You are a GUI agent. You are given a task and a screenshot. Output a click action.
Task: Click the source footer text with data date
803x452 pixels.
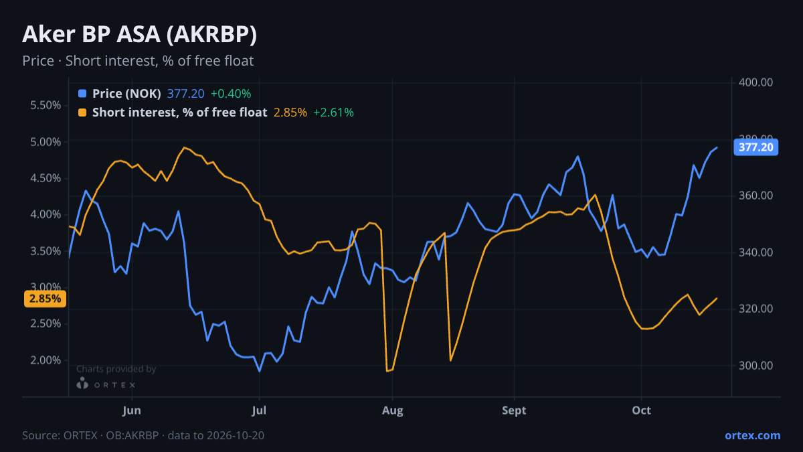[x=143, y=435]
